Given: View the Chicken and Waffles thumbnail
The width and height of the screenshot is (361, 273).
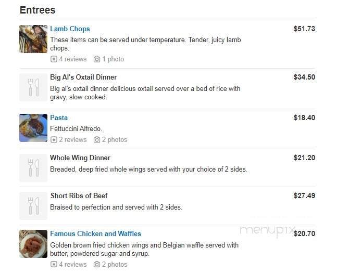Looking at the screenshot, I should coord(33,244).
